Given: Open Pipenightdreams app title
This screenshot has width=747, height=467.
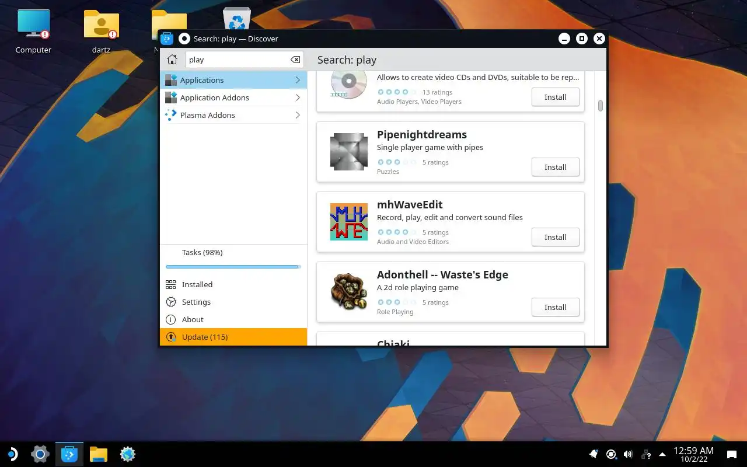Looking at the screenshot, I should pos(422,134).
